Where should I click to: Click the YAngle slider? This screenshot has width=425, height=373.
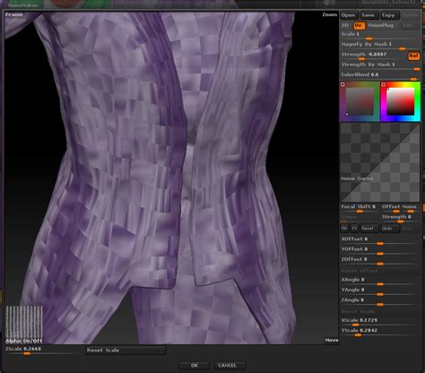click(x=379, y=291)
